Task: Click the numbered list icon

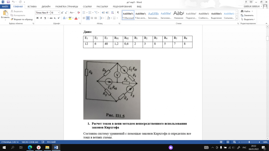Action: tap(90, 13)
